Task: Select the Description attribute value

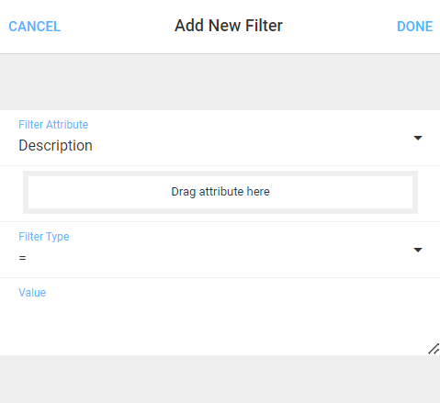Action: 55,145
